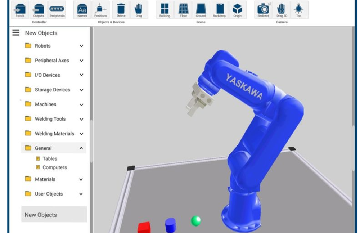Click the New Objects panel title

[41, 33]
